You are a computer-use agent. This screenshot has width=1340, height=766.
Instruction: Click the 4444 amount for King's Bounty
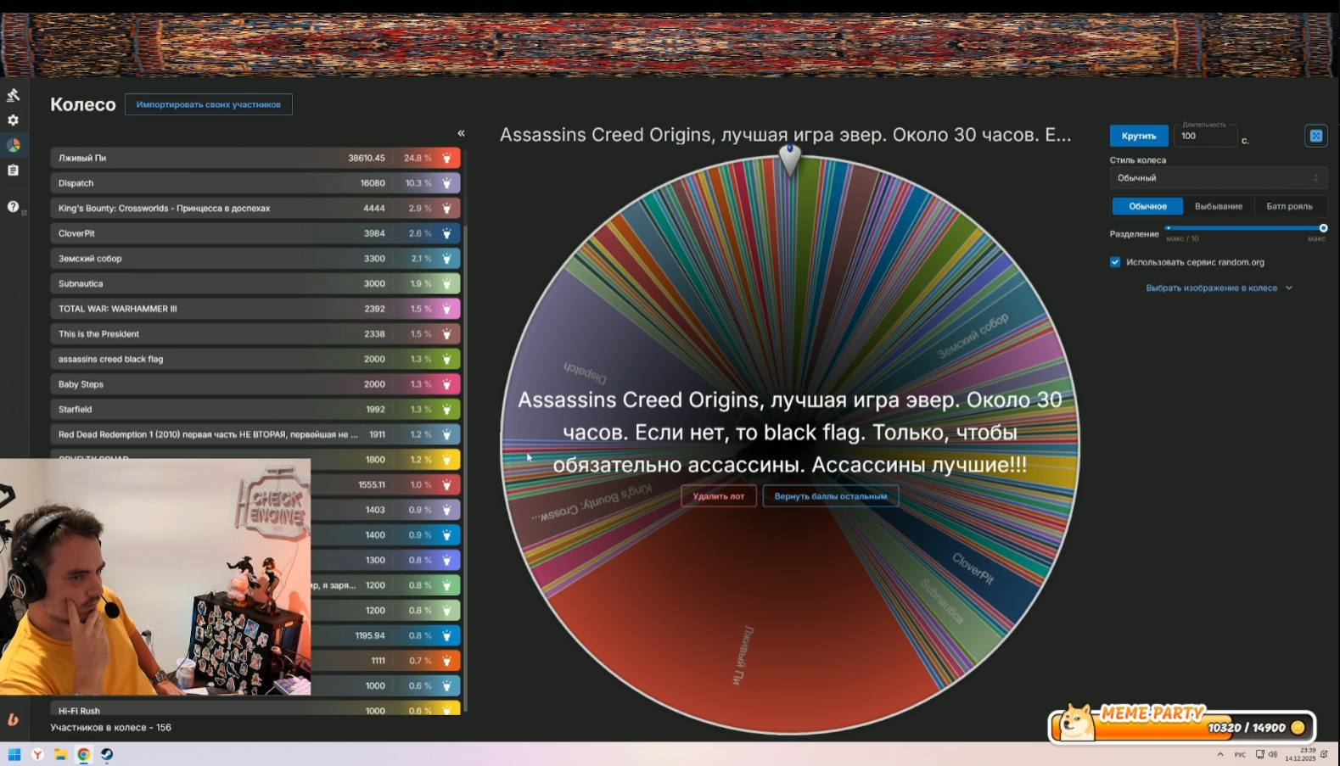click(374, 208)
